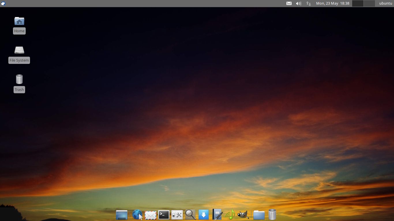The height and width of the screenshot is (221, 394).
Task: Open the green music note player
Action: [230, 215]
